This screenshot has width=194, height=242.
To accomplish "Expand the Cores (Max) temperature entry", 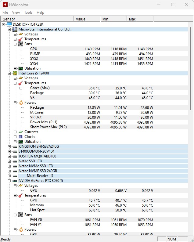I will 21,88.
